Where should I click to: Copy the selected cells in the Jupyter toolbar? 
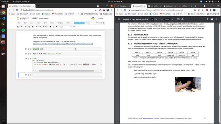tap(29, 27)
